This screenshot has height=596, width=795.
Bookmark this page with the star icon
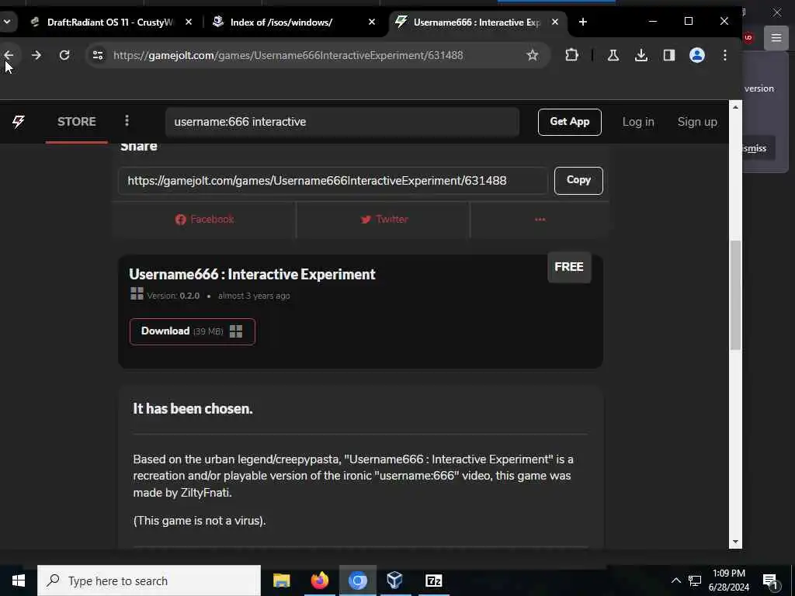533,55
